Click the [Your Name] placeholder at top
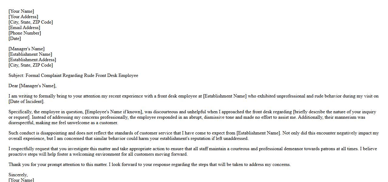This screenshot has height=182, width=388. [x=21, y=11]
